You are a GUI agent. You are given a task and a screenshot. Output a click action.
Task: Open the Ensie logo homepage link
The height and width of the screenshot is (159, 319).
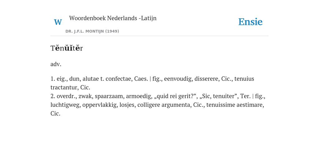pos(250,22)
